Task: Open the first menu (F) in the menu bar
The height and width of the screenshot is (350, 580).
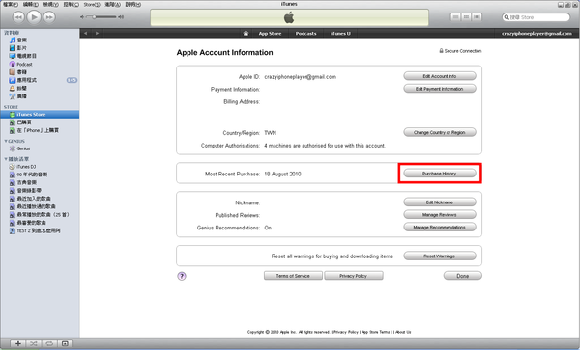Action: pos(11,5)
